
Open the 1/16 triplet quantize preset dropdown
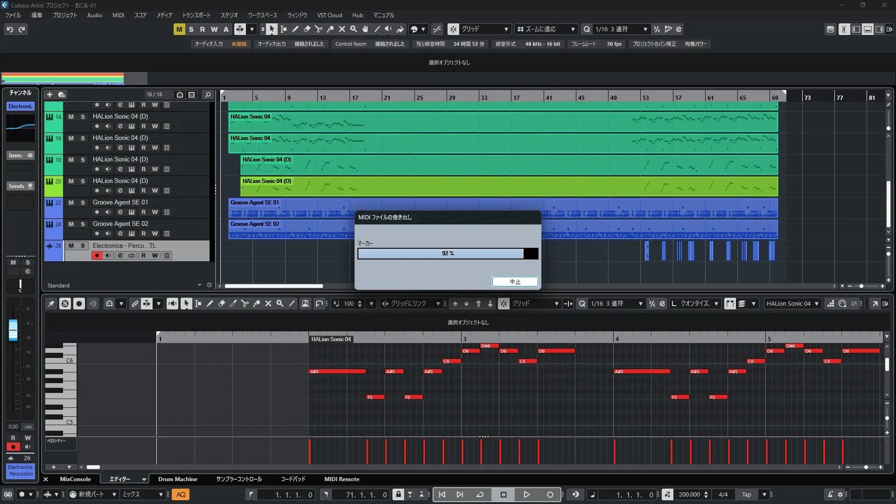pos(616,29)
